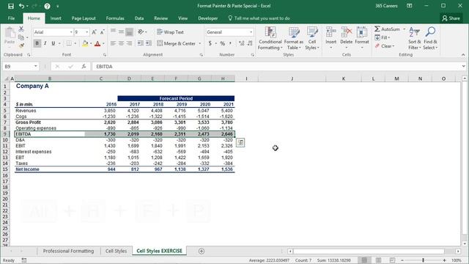Open the Professional Formatting sheet tab

pyautogui.click(x=68, y=251)
